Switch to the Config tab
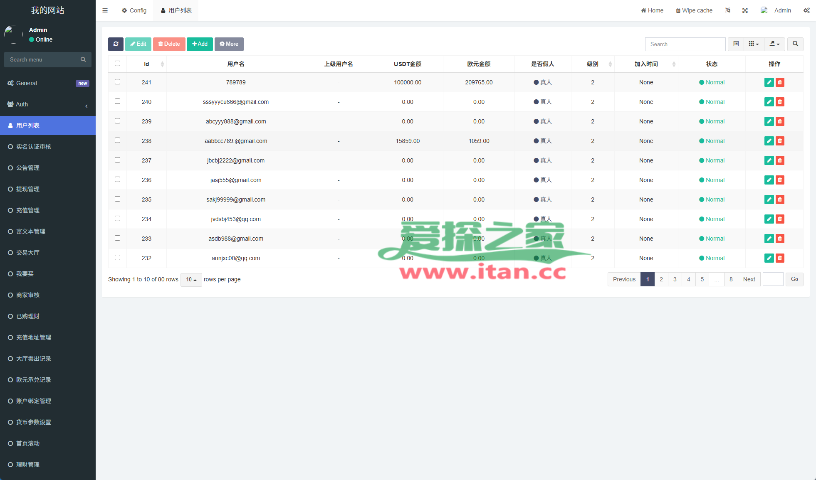Viewport: 816px width, 480px height. 134,10
